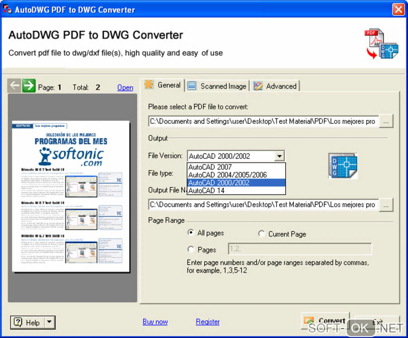Click the page numbers input field

(300, 249)
